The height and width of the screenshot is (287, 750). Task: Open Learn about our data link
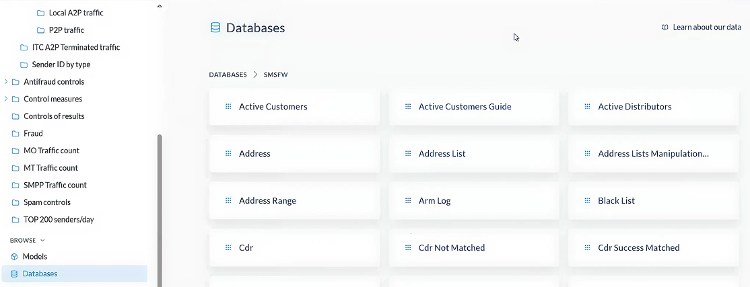click(x=706, y=28)
